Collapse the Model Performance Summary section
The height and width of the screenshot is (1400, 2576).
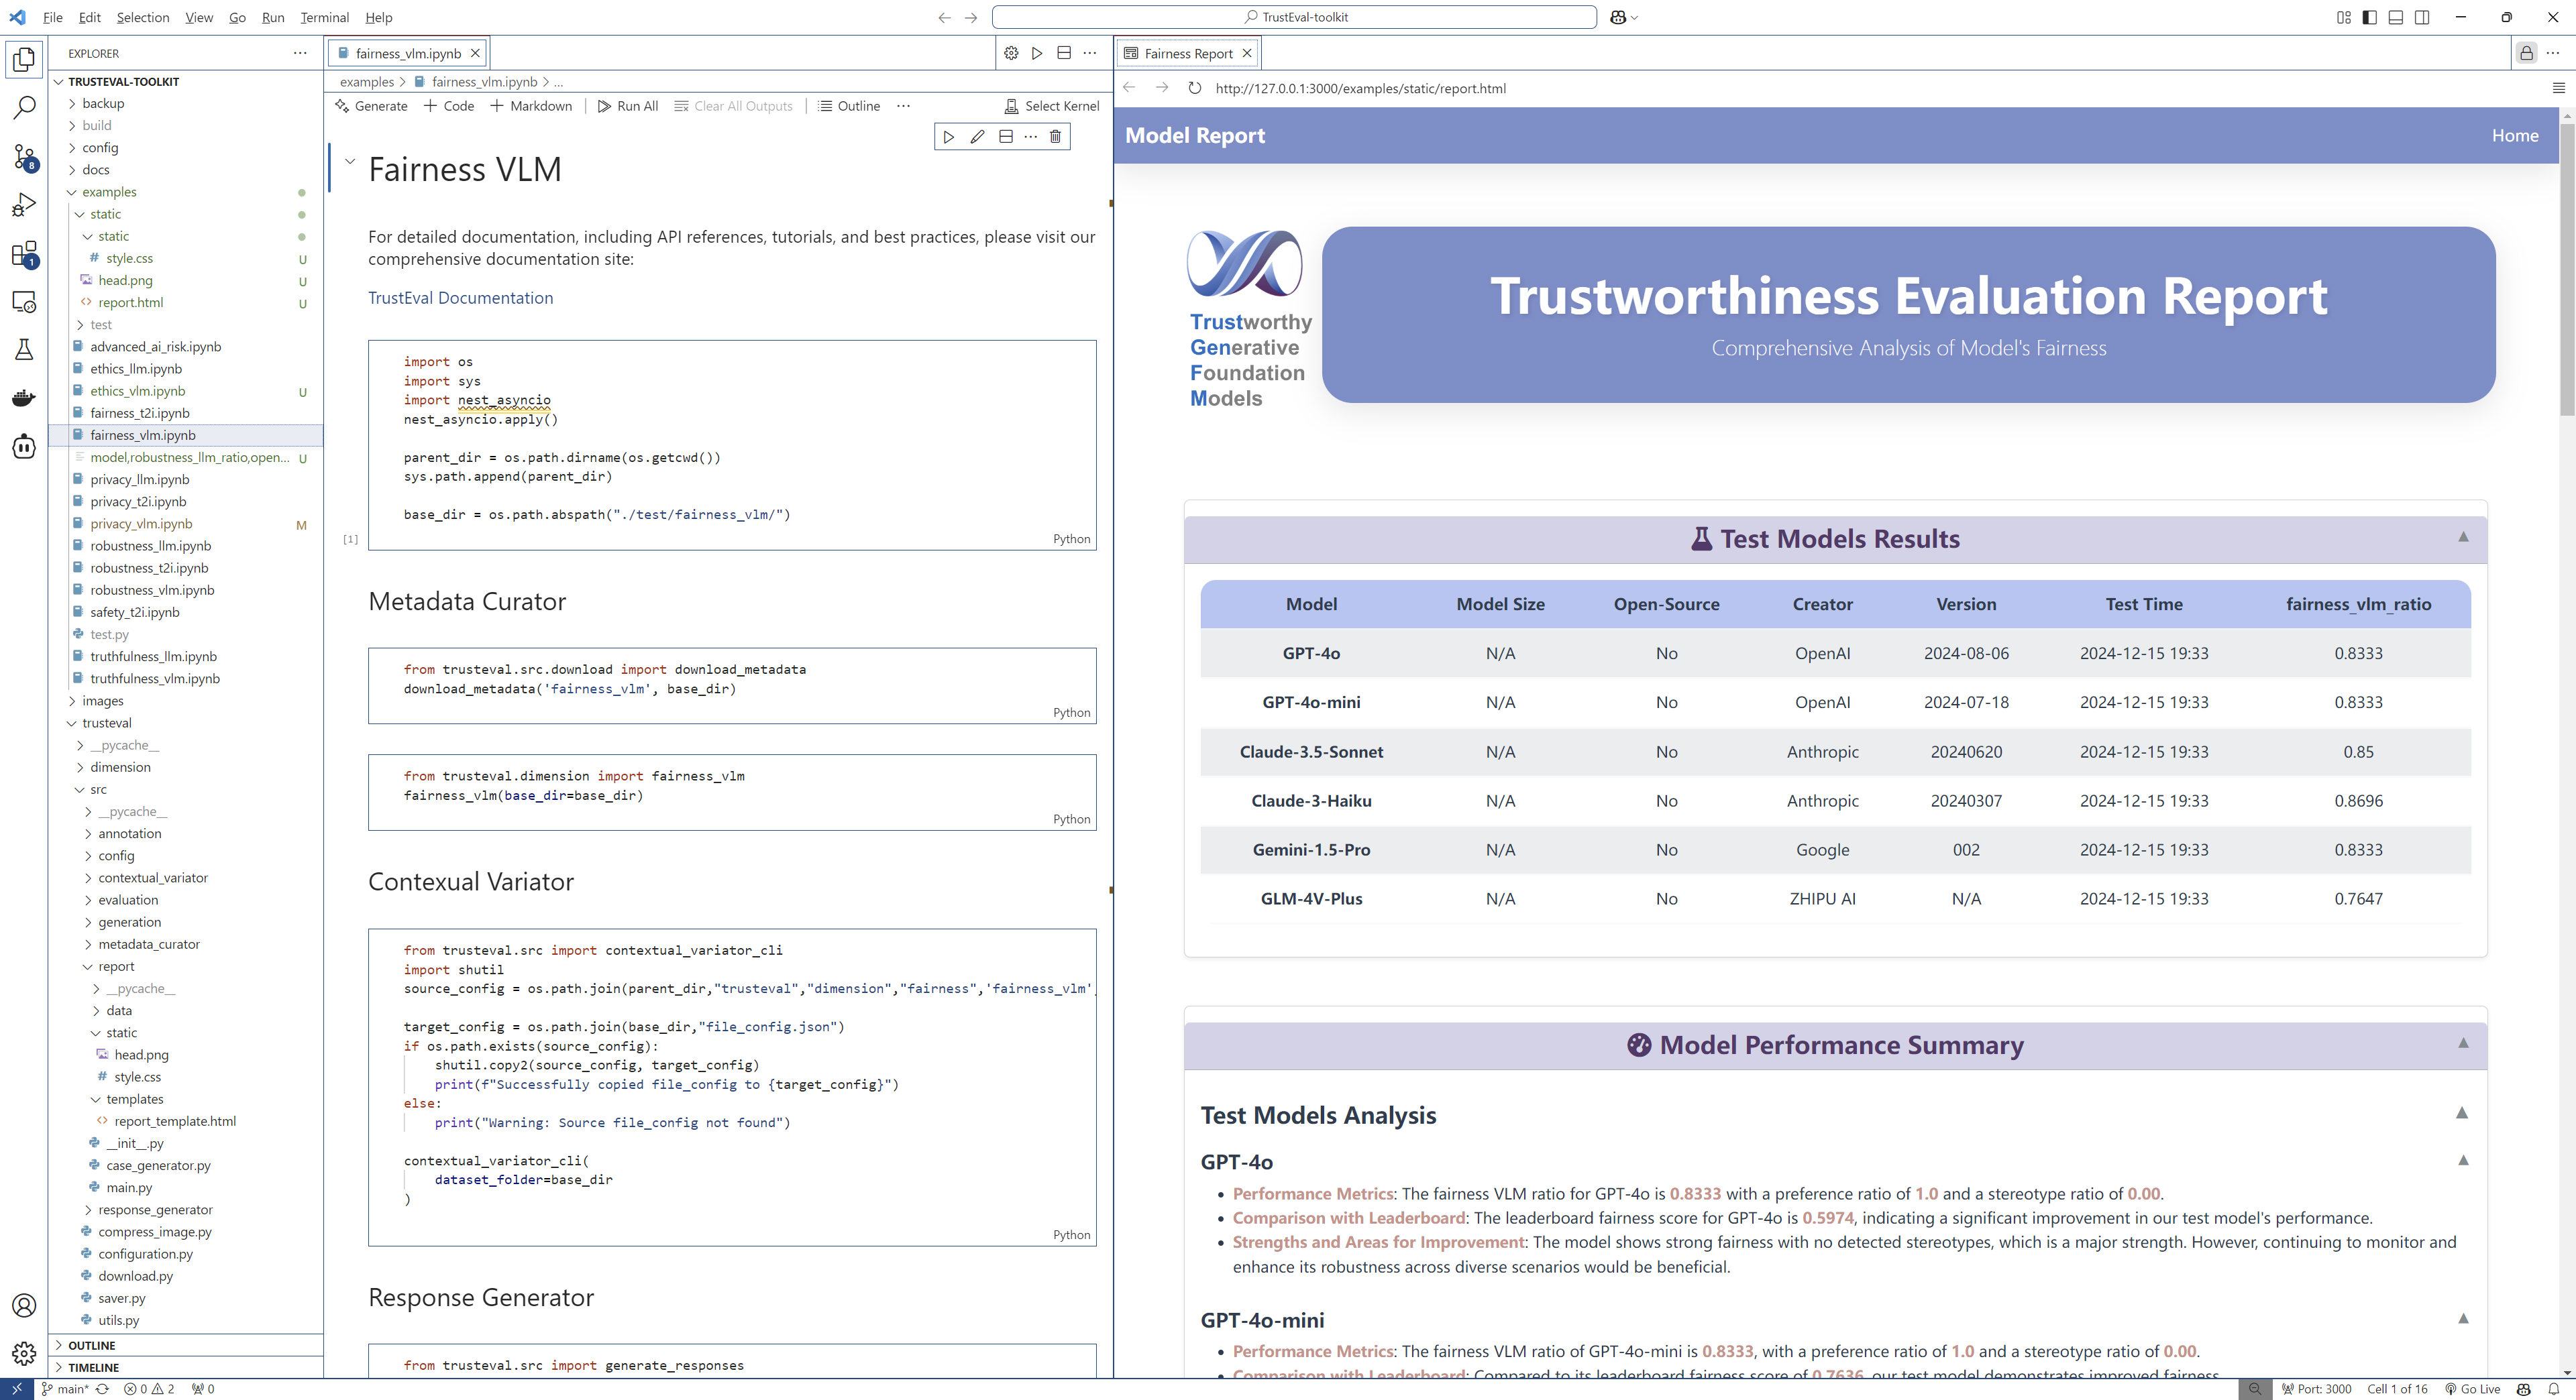coord(2463,1043)
